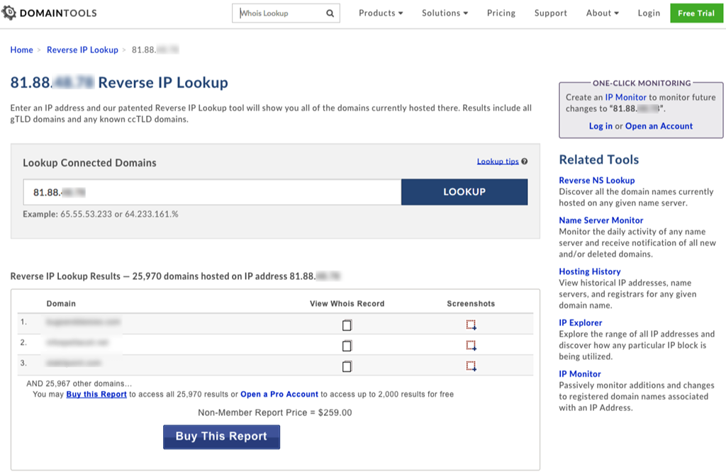This screenshot has height=474, width=726.
Task: Open Reverse IP Lookup breadcrumb link
Action: coord(82,50)
